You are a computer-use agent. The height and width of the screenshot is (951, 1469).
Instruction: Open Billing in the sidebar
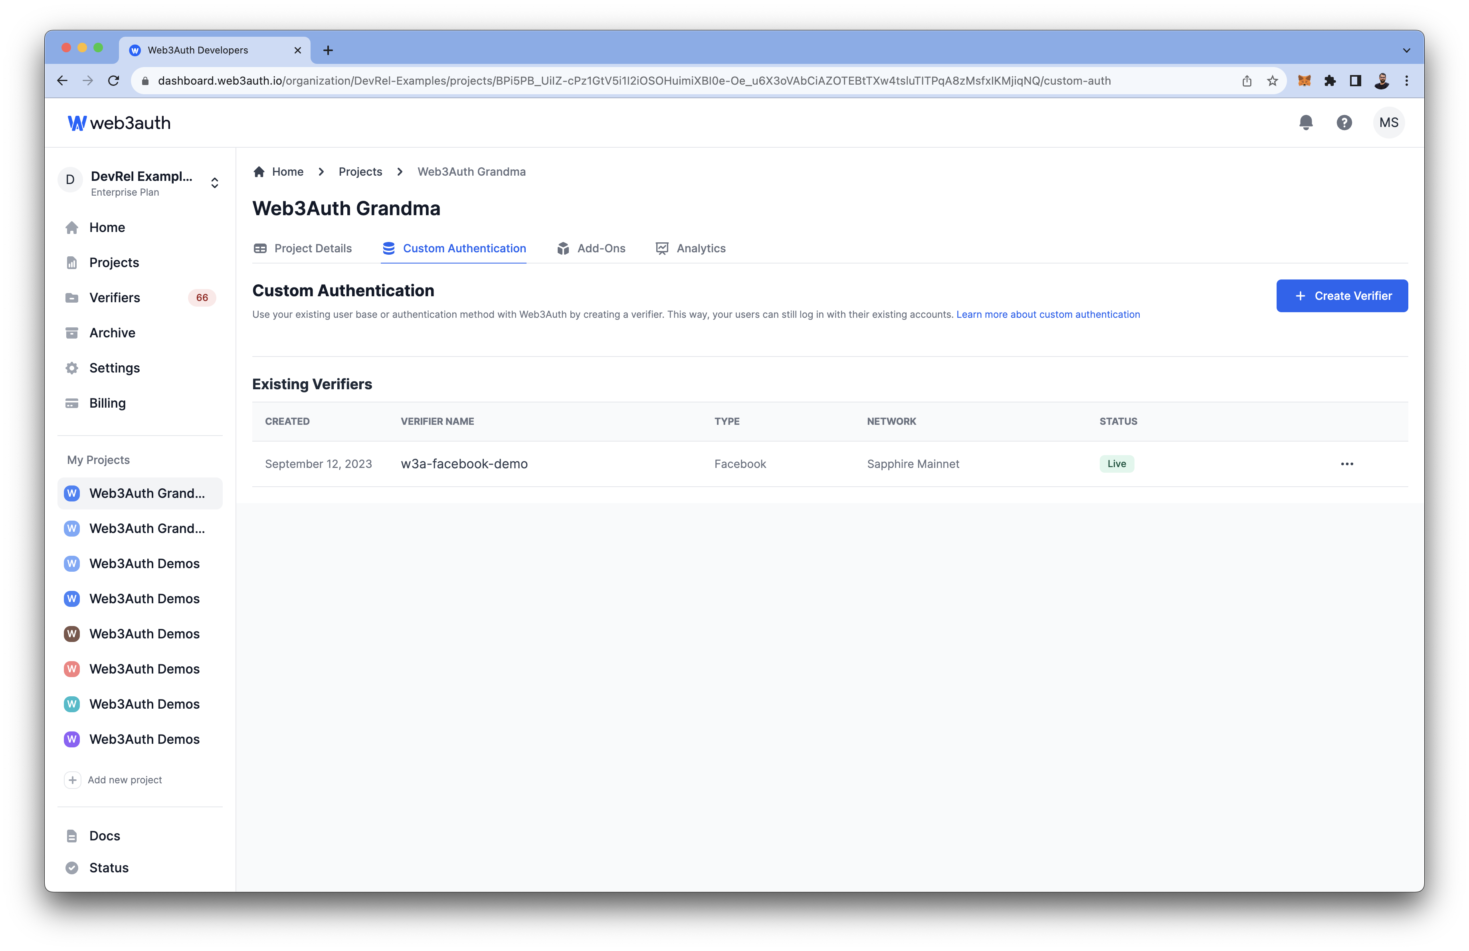click(x=139, y=403)
